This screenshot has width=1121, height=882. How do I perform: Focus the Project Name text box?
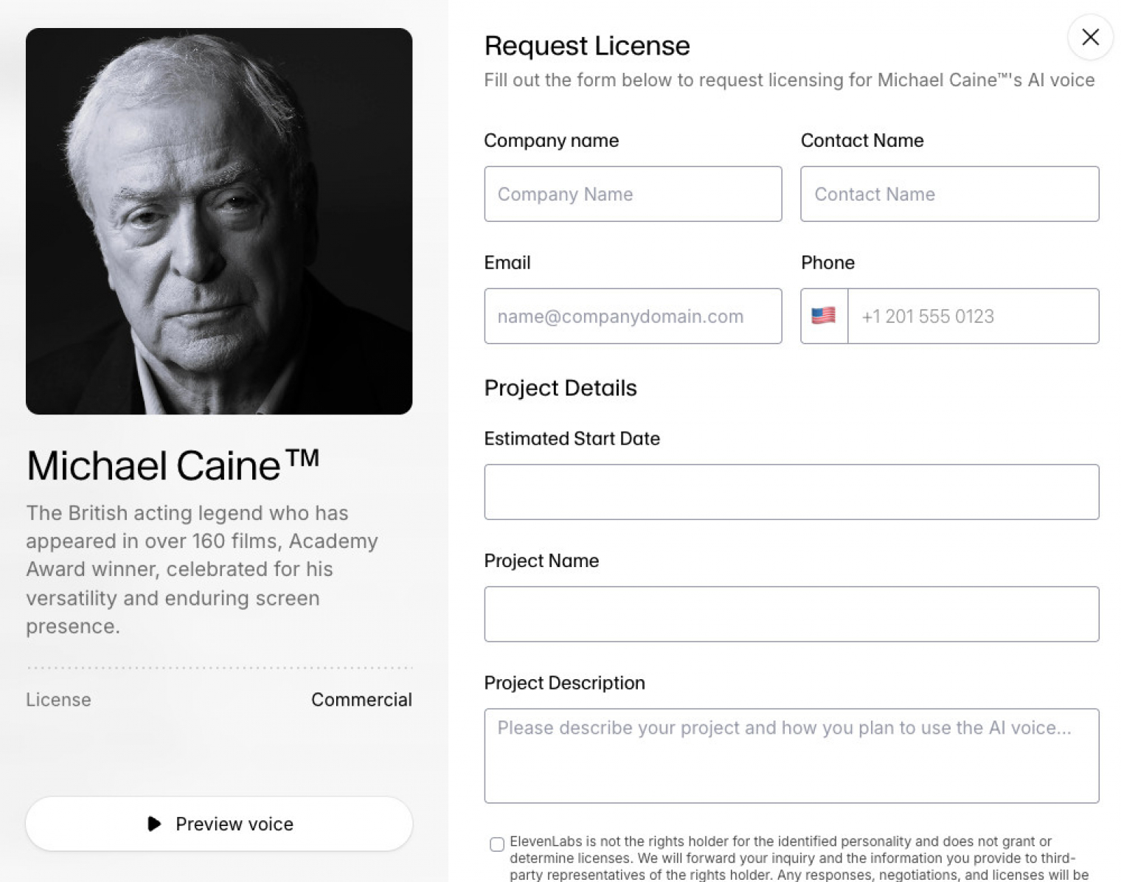coord(791,614)
